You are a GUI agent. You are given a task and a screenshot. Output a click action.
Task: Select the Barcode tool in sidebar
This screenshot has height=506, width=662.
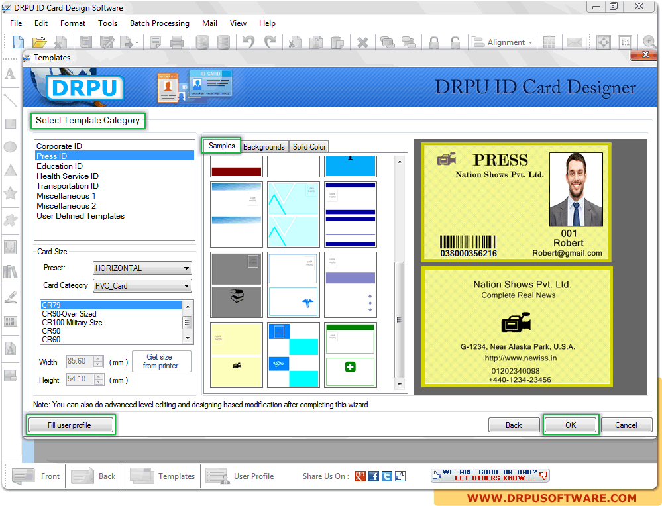coord(10,321)
